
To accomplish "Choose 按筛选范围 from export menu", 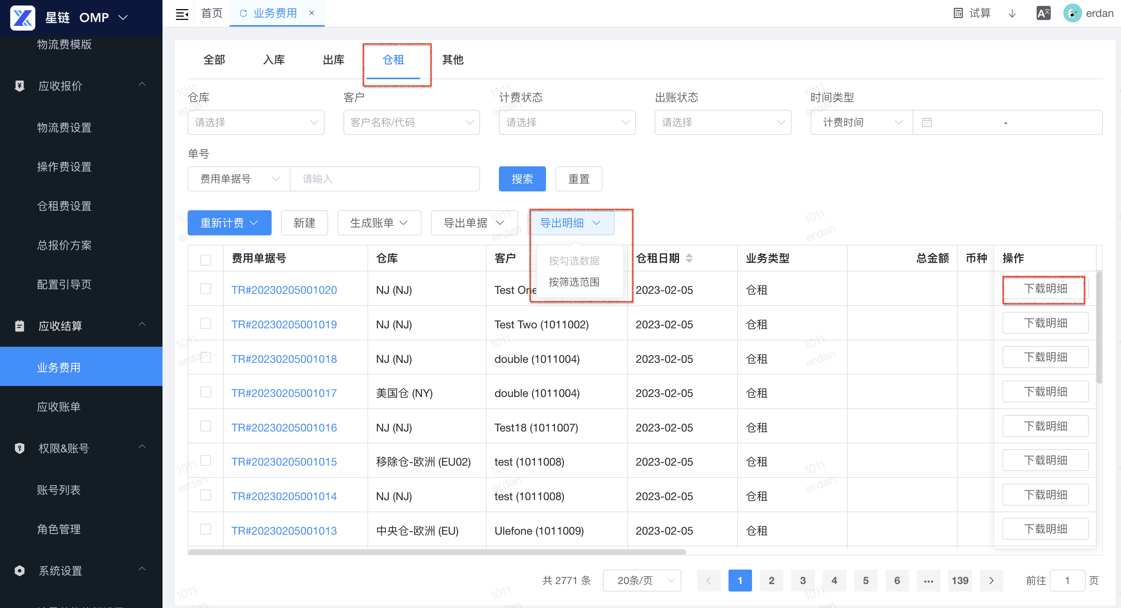I will pyautogui.click(x=574, y=282).
